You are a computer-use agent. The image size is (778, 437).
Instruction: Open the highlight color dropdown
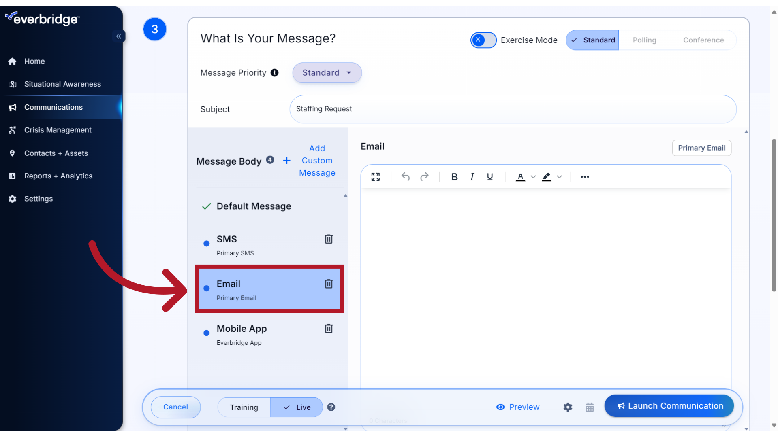560,177
